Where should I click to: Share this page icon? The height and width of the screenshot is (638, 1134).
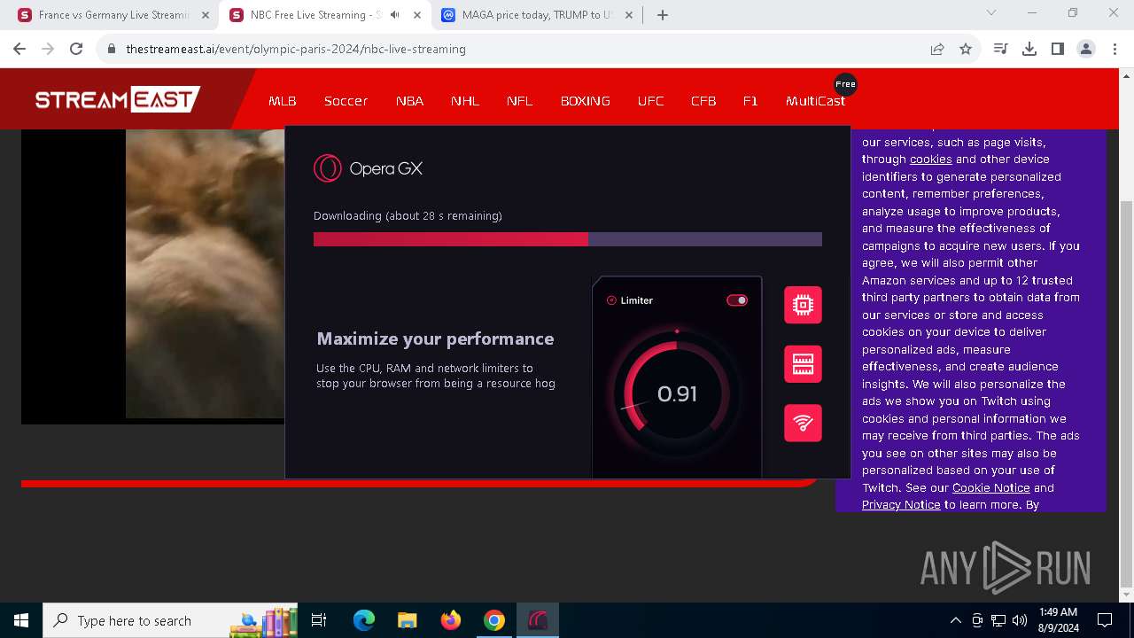[937, 49]
